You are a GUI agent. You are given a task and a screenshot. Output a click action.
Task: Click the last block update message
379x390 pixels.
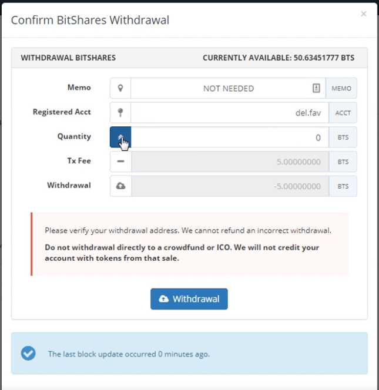click(x=129, y=354)
